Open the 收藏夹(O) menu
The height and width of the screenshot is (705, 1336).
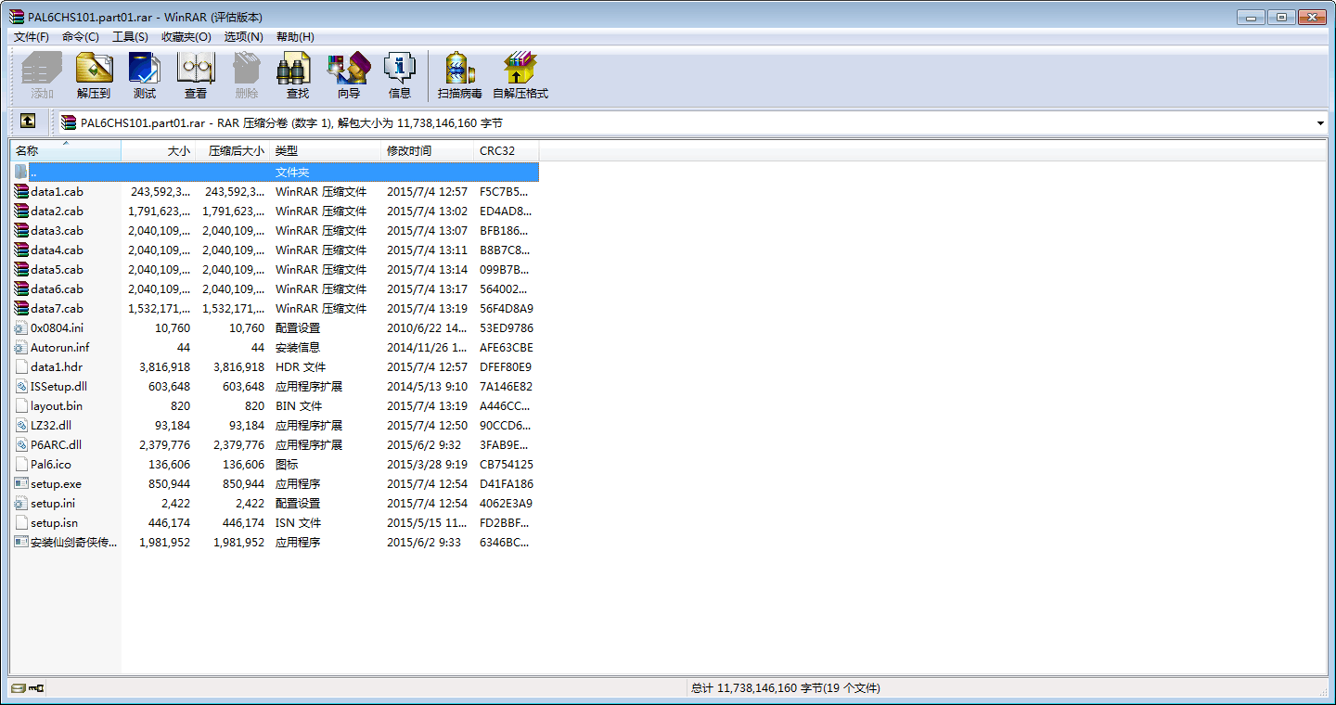pyautogui.click(x=186, y=37)
